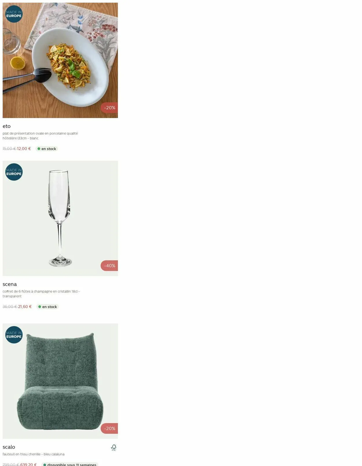
Task: Open the eto product title link
Action: 7,126
